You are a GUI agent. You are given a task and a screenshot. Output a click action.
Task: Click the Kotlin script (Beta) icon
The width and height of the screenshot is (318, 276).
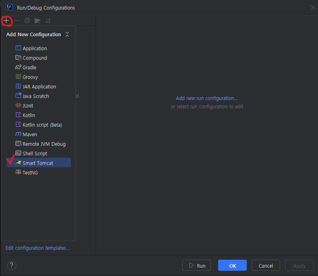click(18, 124)
